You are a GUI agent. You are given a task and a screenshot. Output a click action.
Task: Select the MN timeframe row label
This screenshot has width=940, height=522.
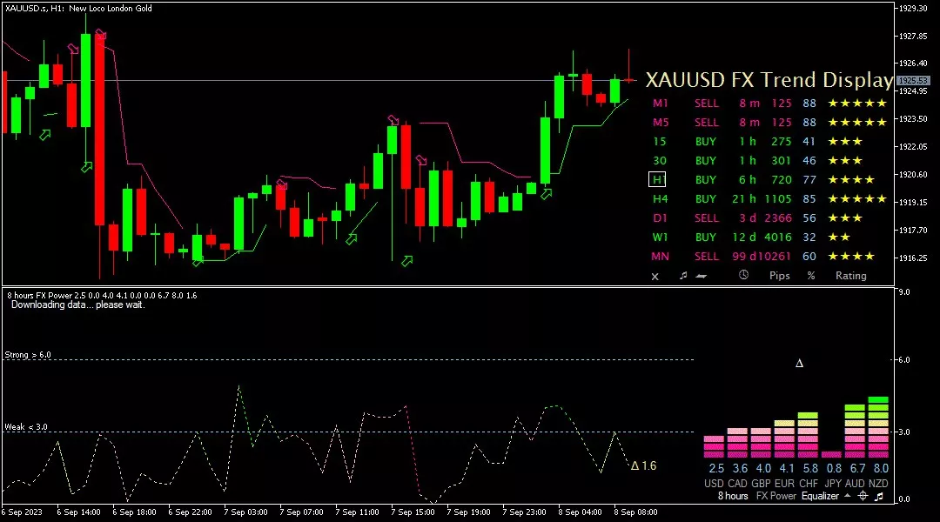pos(660,257)
